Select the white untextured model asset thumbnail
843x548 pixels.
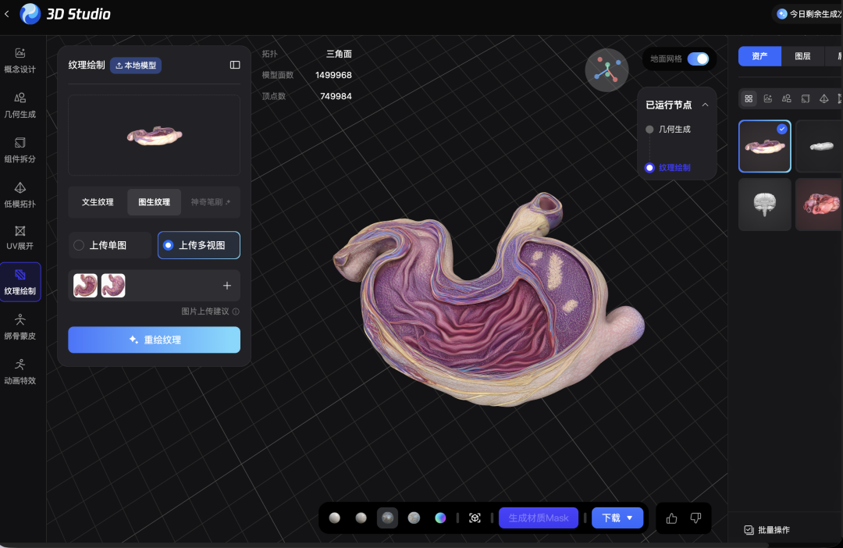pos(820,146)
